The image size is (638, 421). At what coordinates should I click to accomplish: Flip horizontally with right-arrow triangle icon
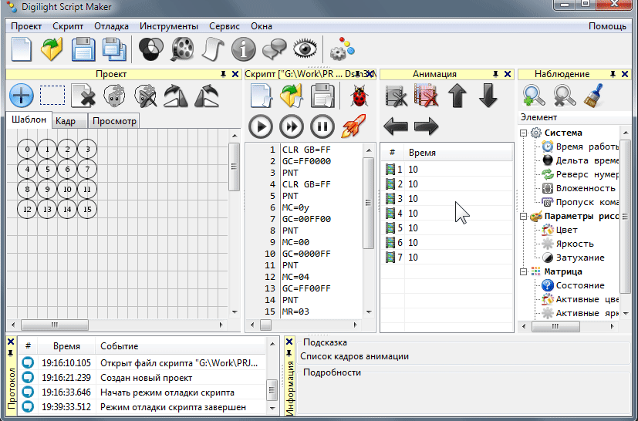pos(176,96)
